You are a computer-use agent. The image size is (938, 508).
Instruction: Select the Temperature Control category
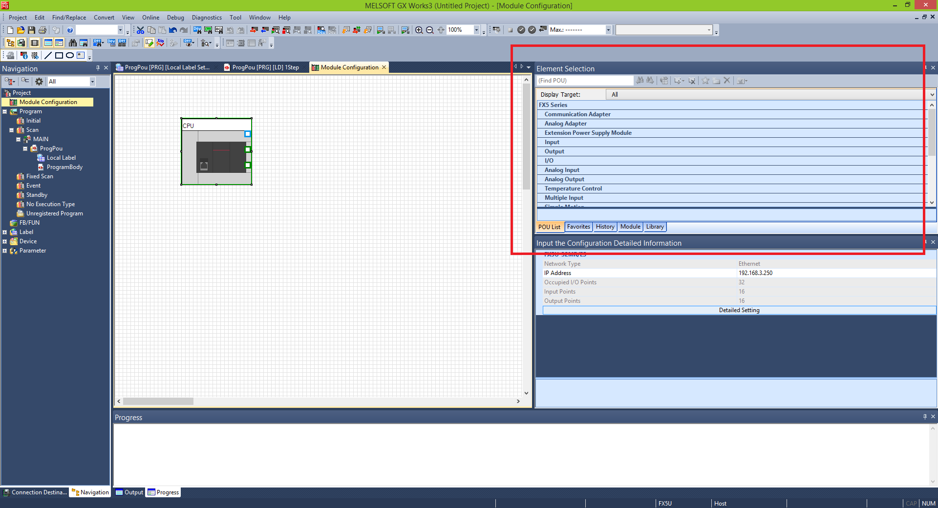pos(573,189)
